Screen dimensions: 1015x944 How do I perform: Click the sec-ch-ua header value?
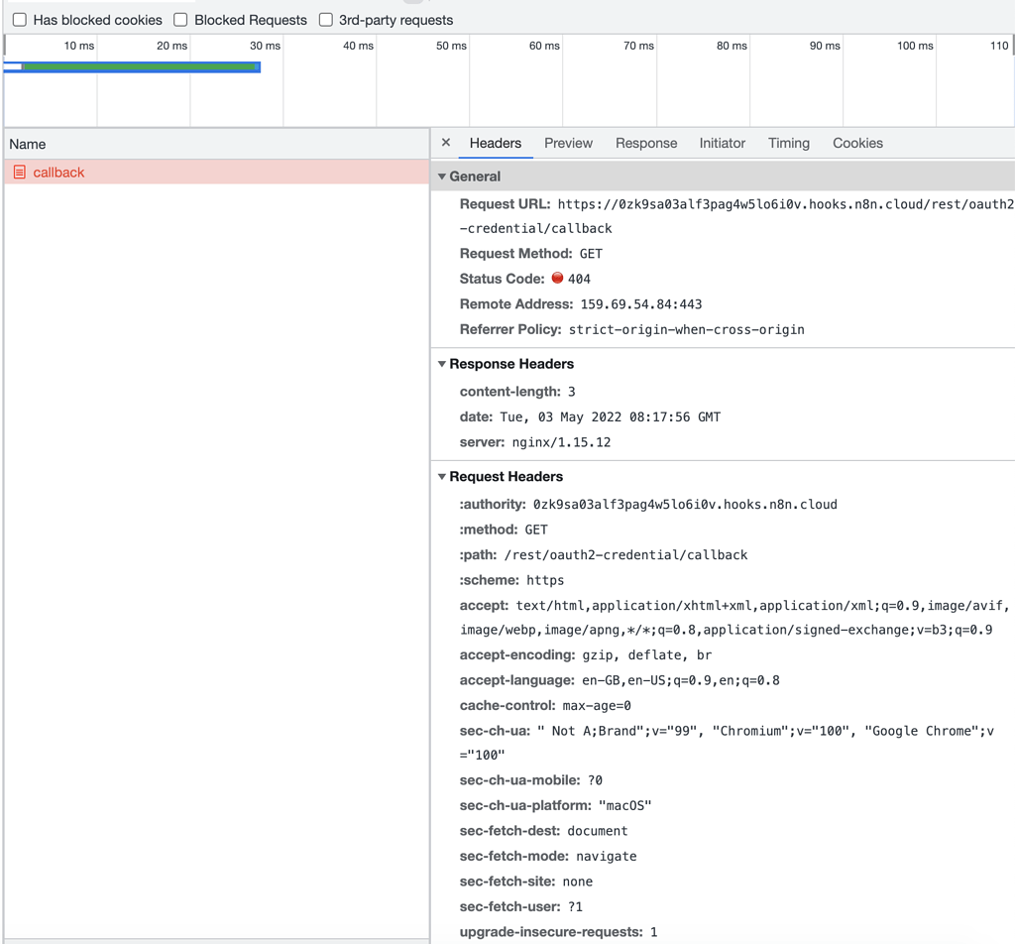click(727, 743)
